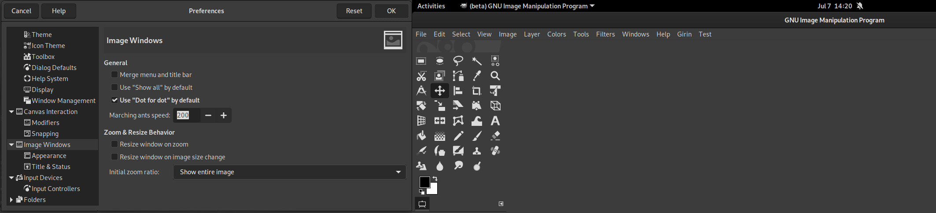Select the Paths tool
Screen dimensions: 936x213
tap(458, 76)
